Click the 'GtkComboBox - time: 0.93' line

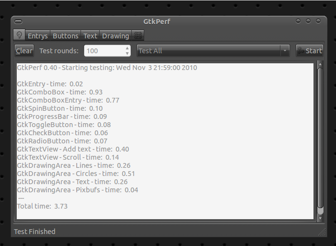coord(60,92)
